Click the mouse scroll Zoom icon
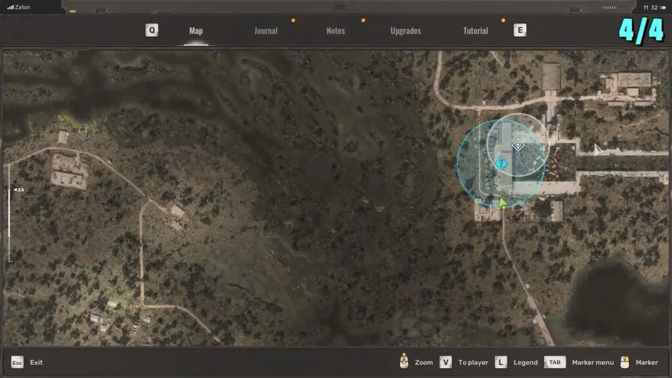 [404, 362]
